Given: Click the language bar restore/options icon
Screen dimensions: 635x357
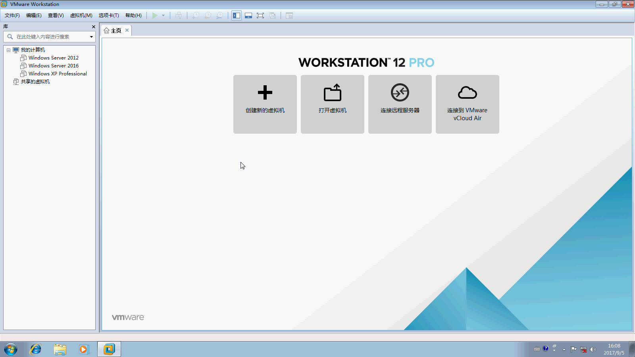Looking at the screenshot, I should coord(554,348).
